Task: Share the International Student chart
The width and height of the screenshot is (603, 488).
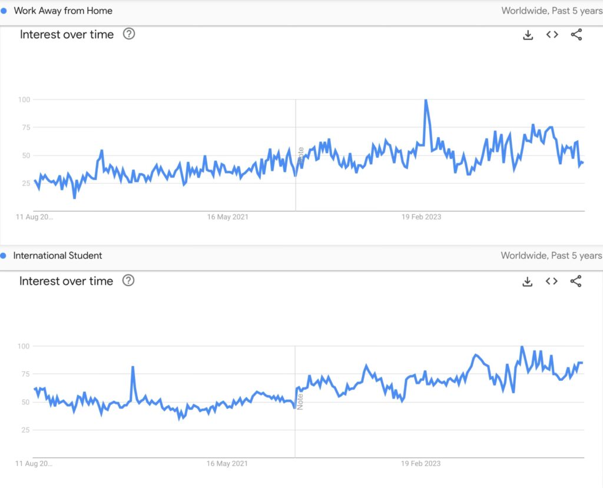Action: [x=576, y=281]
